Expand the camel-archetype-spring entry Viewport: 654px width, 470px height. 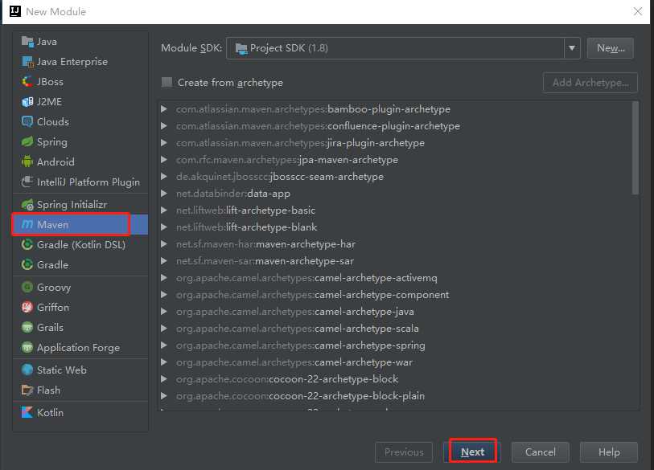click(164, 345)
